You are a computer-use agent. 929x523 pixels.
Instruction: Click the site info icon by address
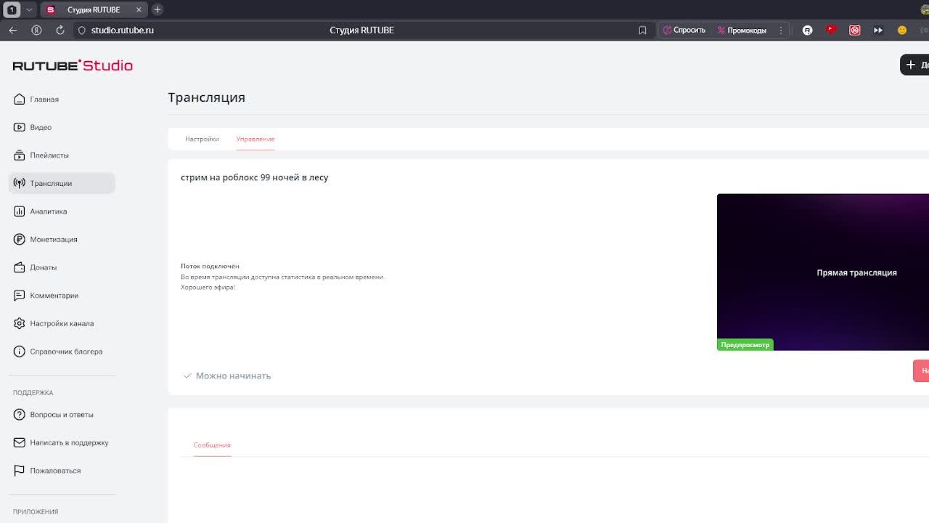click(81, 30)
